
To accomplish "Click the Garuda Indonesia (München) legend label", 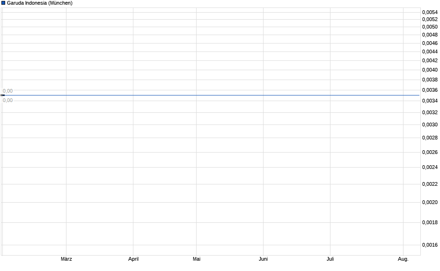I will (40, 3).
